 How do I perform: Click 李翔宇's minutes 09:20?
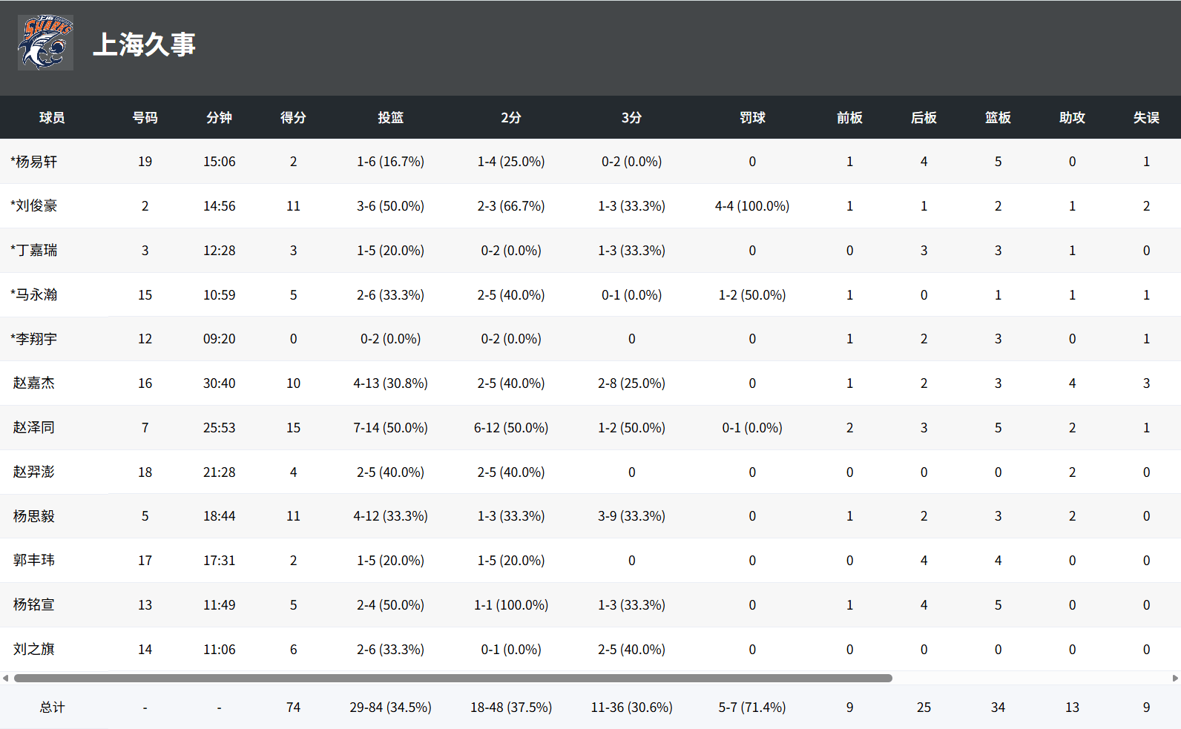click(219, 339)
